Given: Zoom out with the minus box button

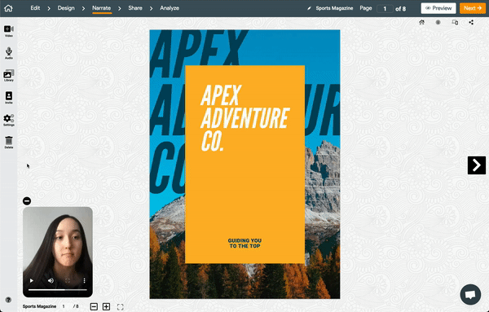Looking at the screenshot, I should pos(94,306).
